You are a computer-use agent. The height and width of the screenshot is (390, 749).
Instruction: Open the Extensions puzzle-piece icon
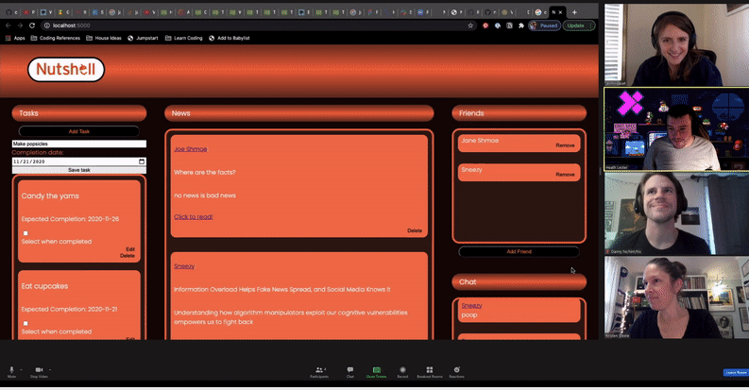[521, 25]
